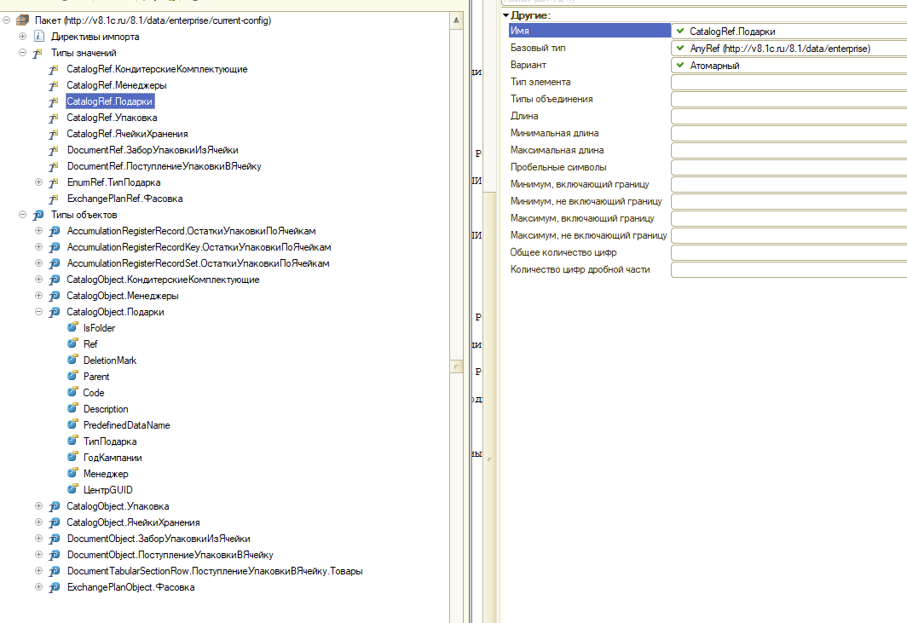Collapse the Типы значений node

22,53
